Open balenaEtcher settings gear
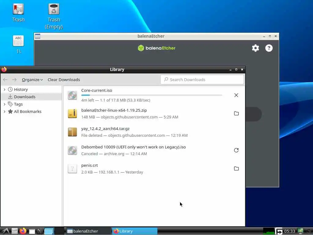The width and height of the screenshot is (313, 235). pos(256,48)
